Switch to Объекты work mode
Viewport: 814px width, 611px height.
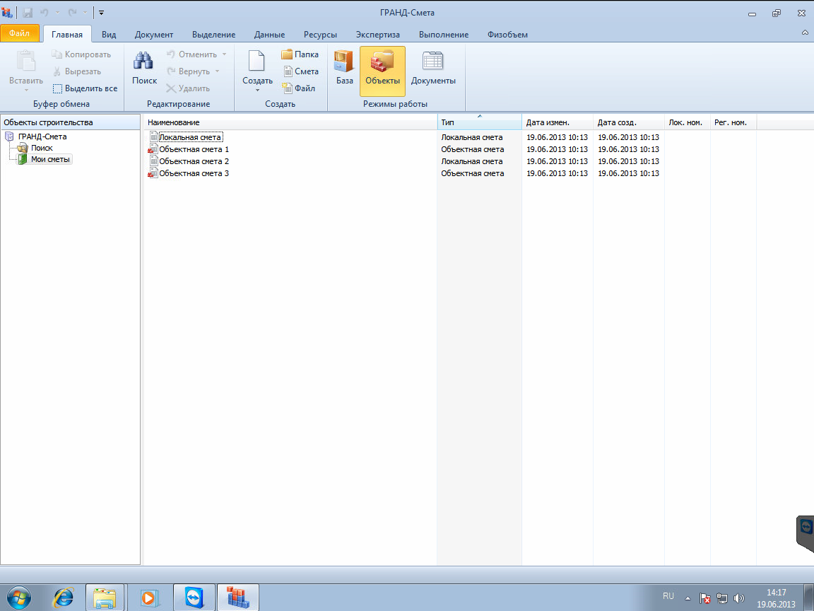[382, 69]
